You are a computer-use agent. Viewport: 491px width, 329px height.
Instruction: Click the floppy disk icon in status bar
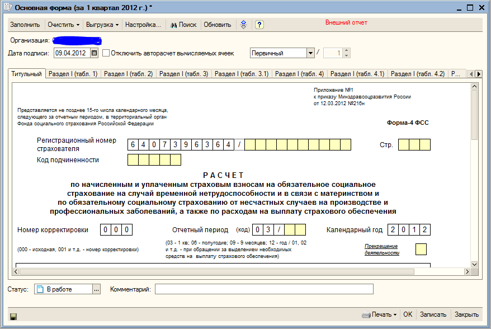pyautogui.click(x=13, y=316)
